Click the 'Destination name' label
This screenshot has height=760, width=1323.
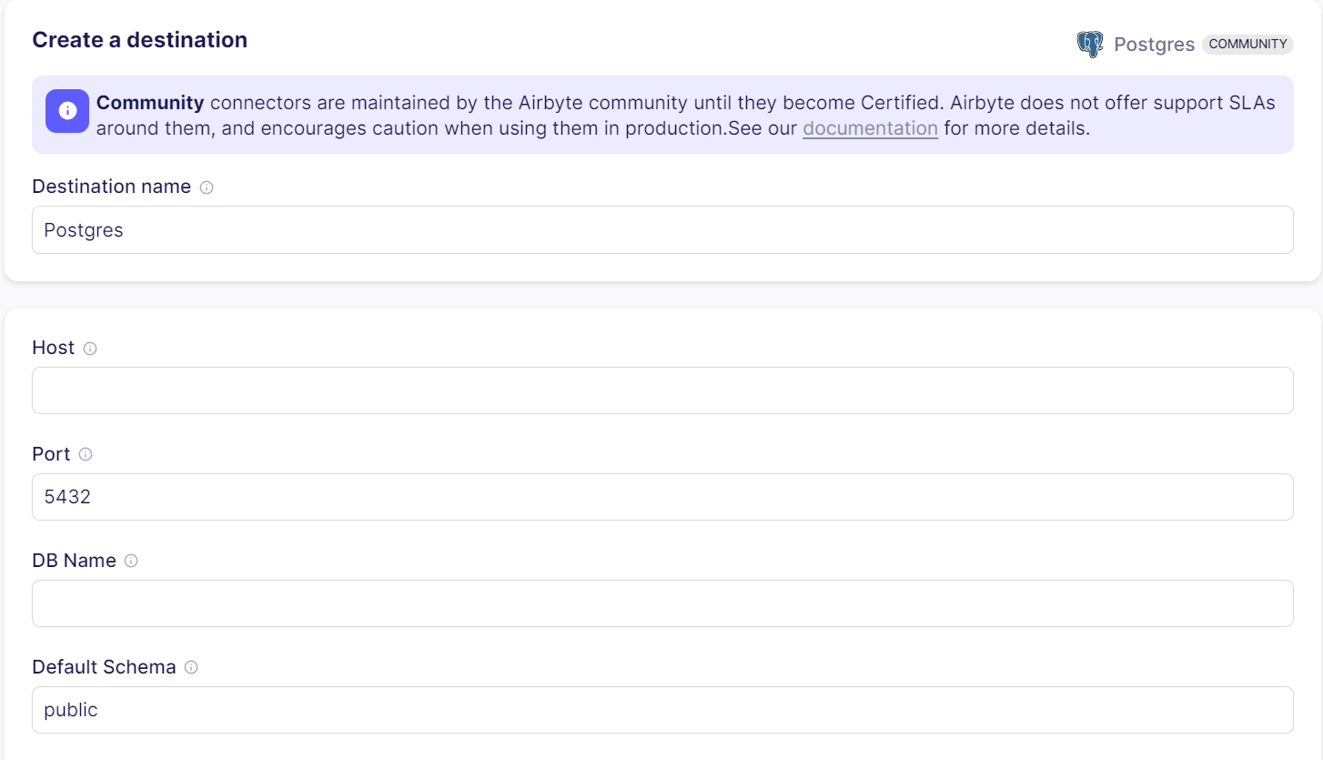(x=112, y=187)
